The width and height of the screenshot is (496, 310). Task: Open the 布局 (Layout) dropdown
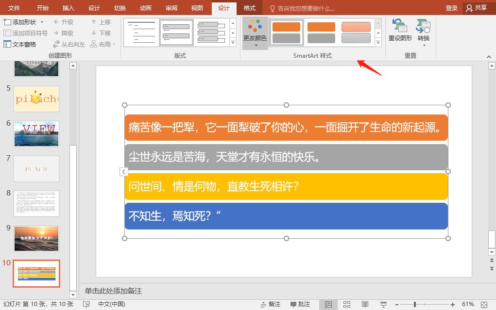coord(102,44)
